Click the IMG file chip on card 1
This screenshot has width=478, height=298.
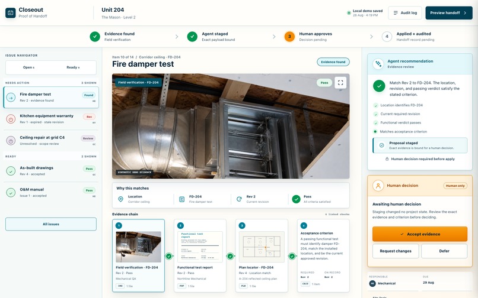[x=120, y=286]
